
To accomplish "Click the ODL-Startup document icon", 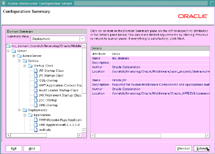I will pyautogui.click(x=36, y=81).
